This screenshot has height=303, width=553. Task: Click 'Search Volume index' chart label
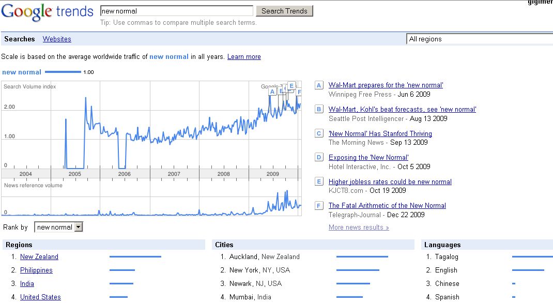pos(29,86)
